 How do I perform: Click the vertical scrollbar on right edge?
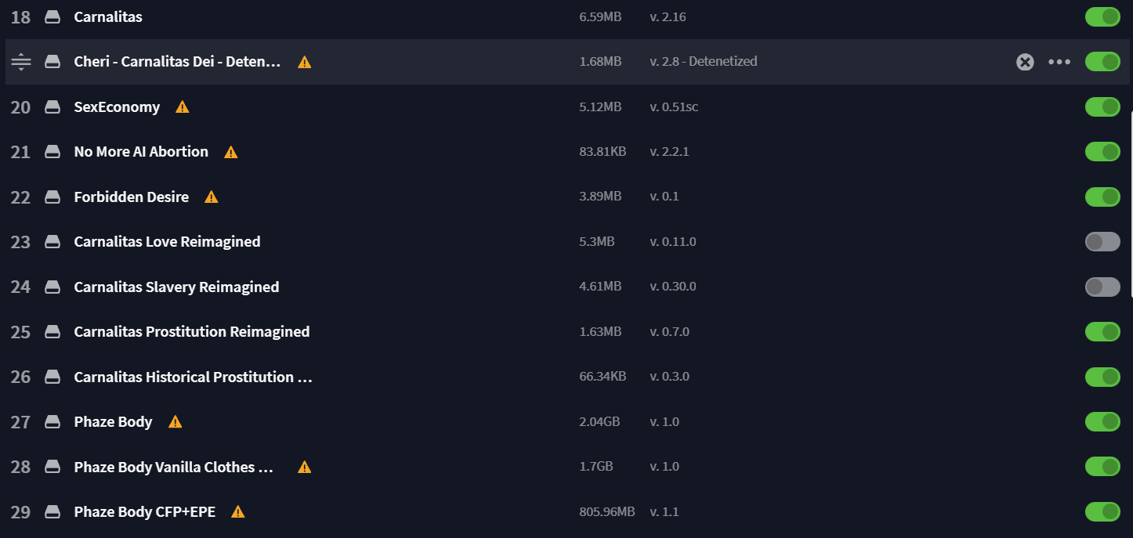point(1130,204)
